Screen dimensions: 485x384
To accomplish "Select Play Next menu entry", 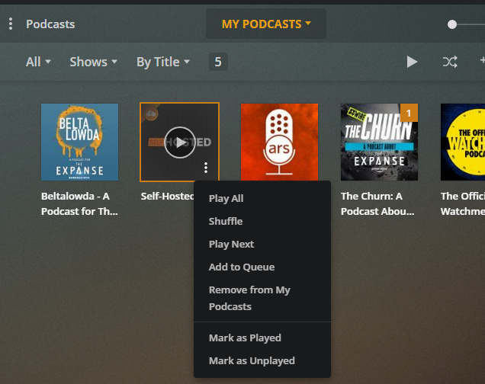I will coord(262,244).
